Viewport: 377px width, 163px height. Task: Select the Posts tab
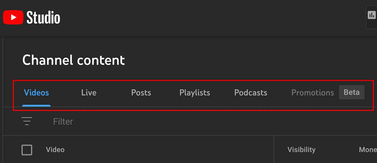[141, 93]
